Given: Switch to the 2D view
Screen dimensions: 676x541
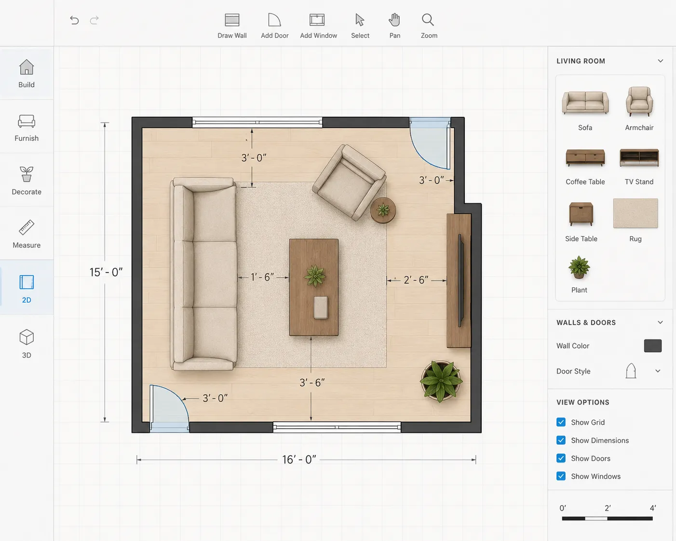Looking at the screenshot, I should pyautogui.click(x=27, y=288).
